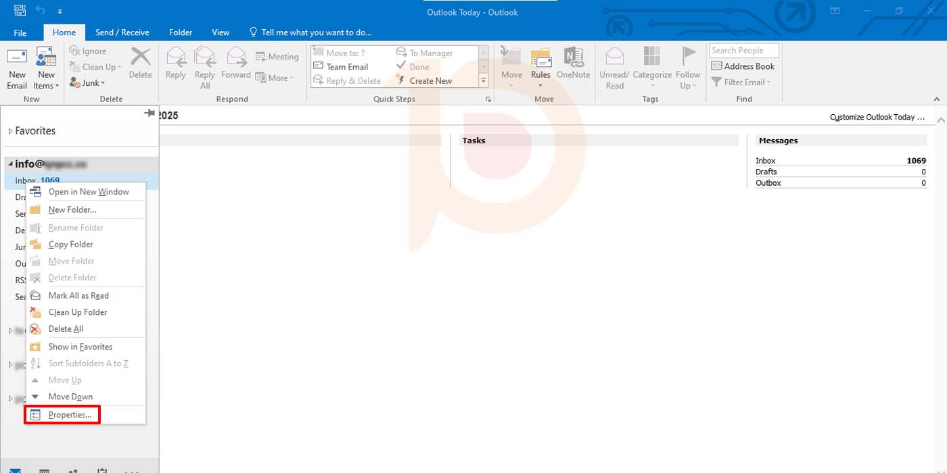Select Properties... in the context menu
This screenshot has height=473, width=947.
point(69,415)
